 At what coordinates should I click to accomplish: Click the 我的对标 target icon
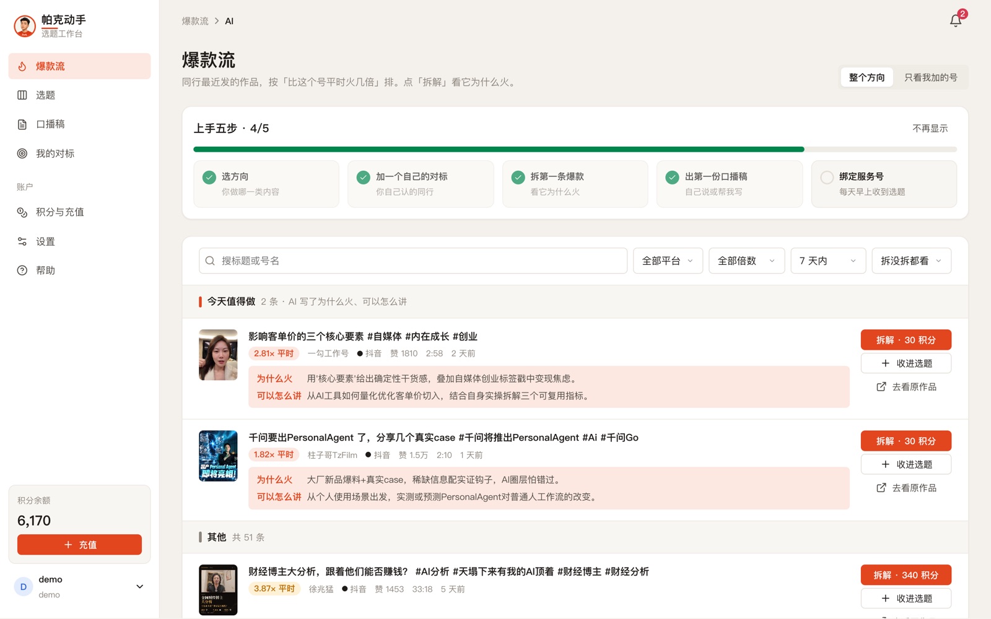(x=22, y=154)
